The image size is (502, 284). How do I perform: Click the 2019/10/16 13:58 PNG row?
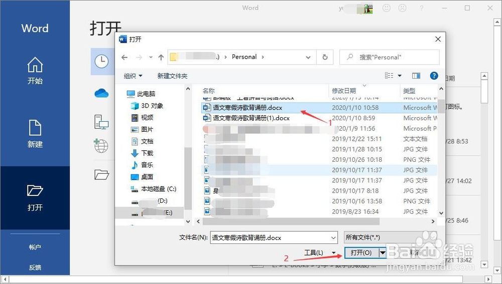319,201
